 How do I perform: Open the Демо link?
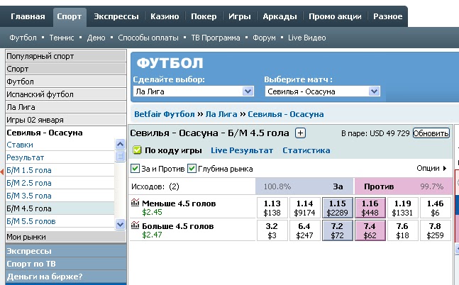coord(96,38)
